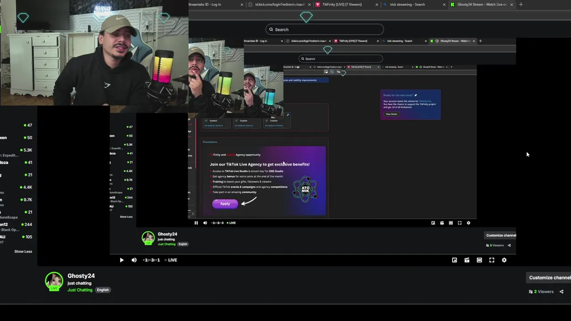Focus the top Kick Search field
The image size is (571, 321).
click(325, 29)
